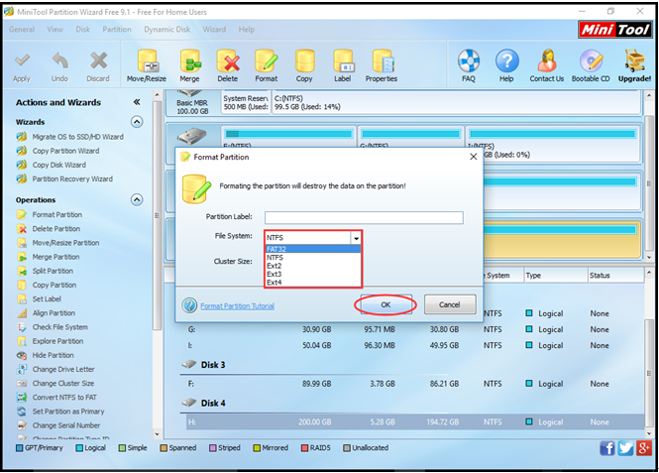Image resolution: width=659 pixels, height=473 pixels.
Task: Click the Upgrade cart icon
Action: click(634, 61)
